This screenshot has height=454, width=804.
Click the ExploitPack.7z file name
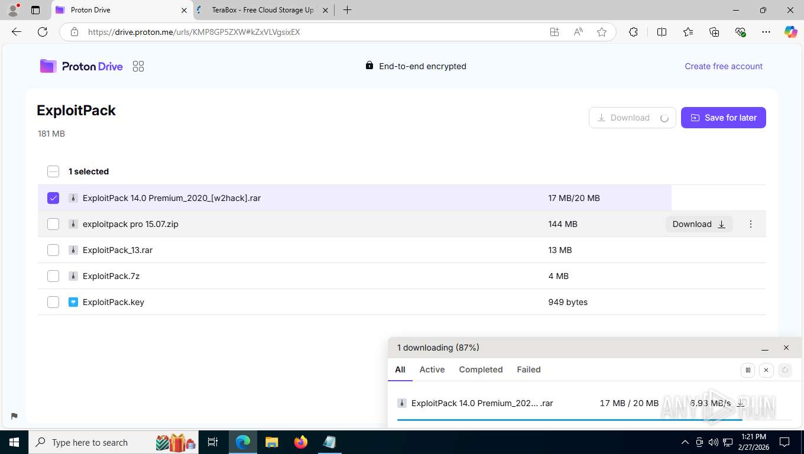click(111, 276)
